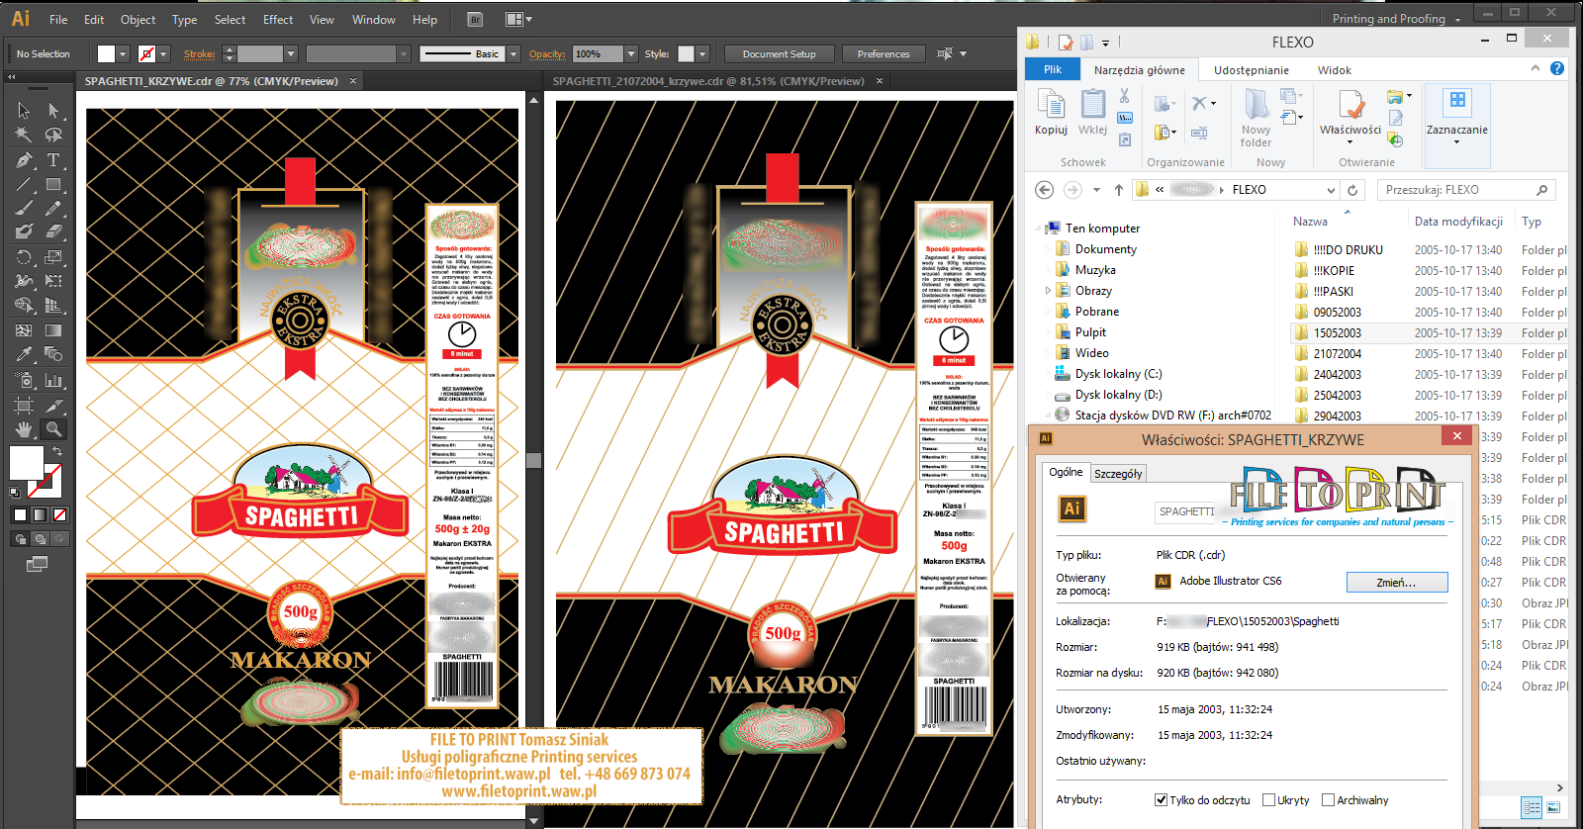Open the Stroke weight dropdown
Viewport: 1583px width, 829px height.
[291, 54]
